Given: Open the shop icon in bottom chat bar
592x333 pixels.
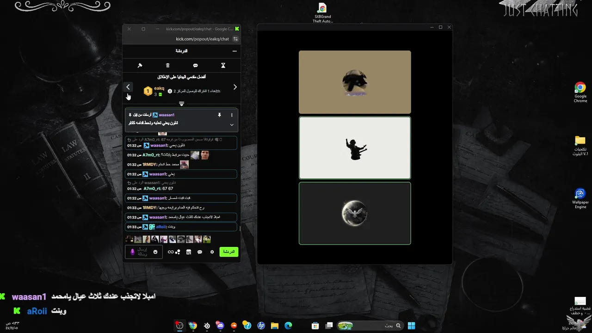Looking at the screenshot, I should click(188, 252).
